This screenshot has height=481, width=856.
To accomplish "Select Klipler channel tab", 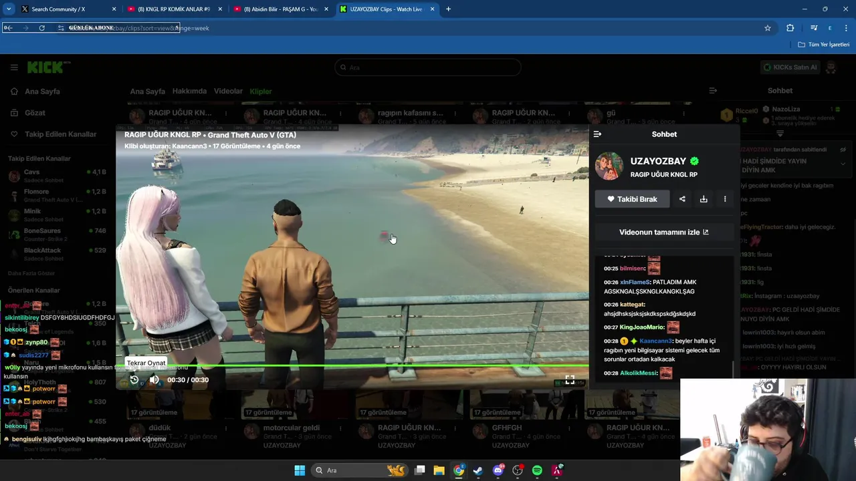I will [x=261, y=92].
